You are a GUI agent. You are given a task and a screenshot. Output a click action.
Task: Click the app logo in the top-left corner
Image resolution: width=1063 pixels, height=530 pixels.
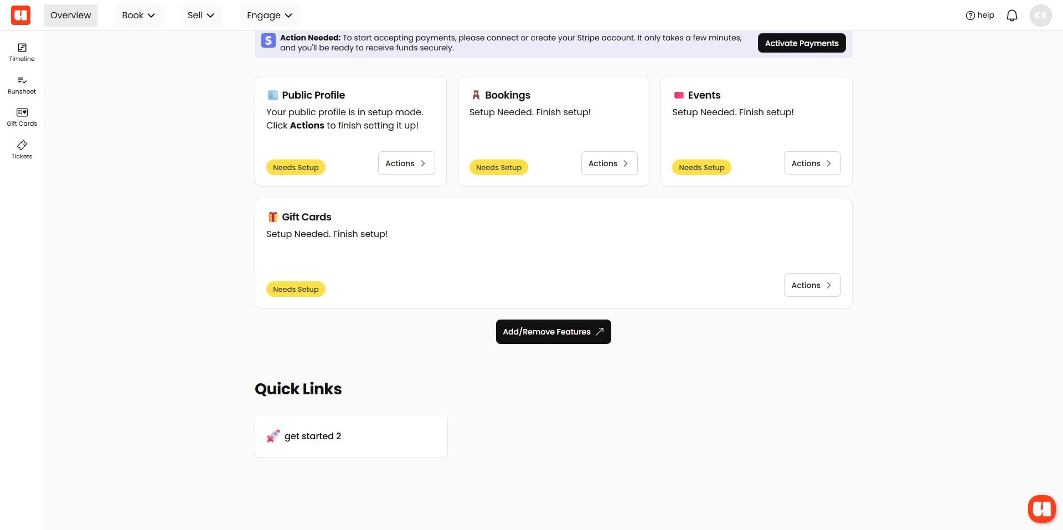(20, 15)
